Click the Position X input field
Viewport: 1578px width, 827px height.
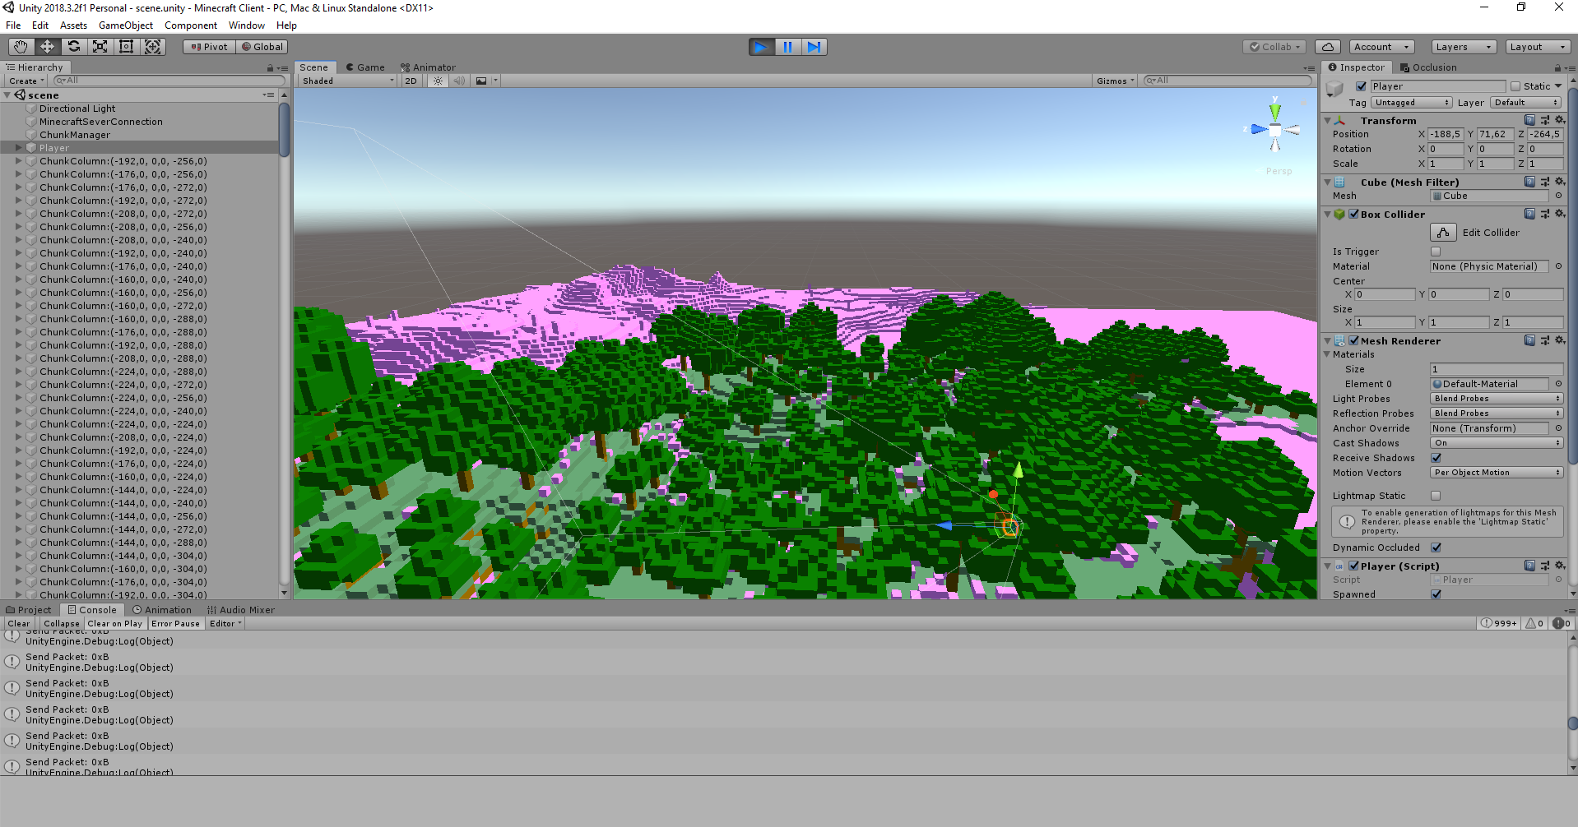(1445, 134)
